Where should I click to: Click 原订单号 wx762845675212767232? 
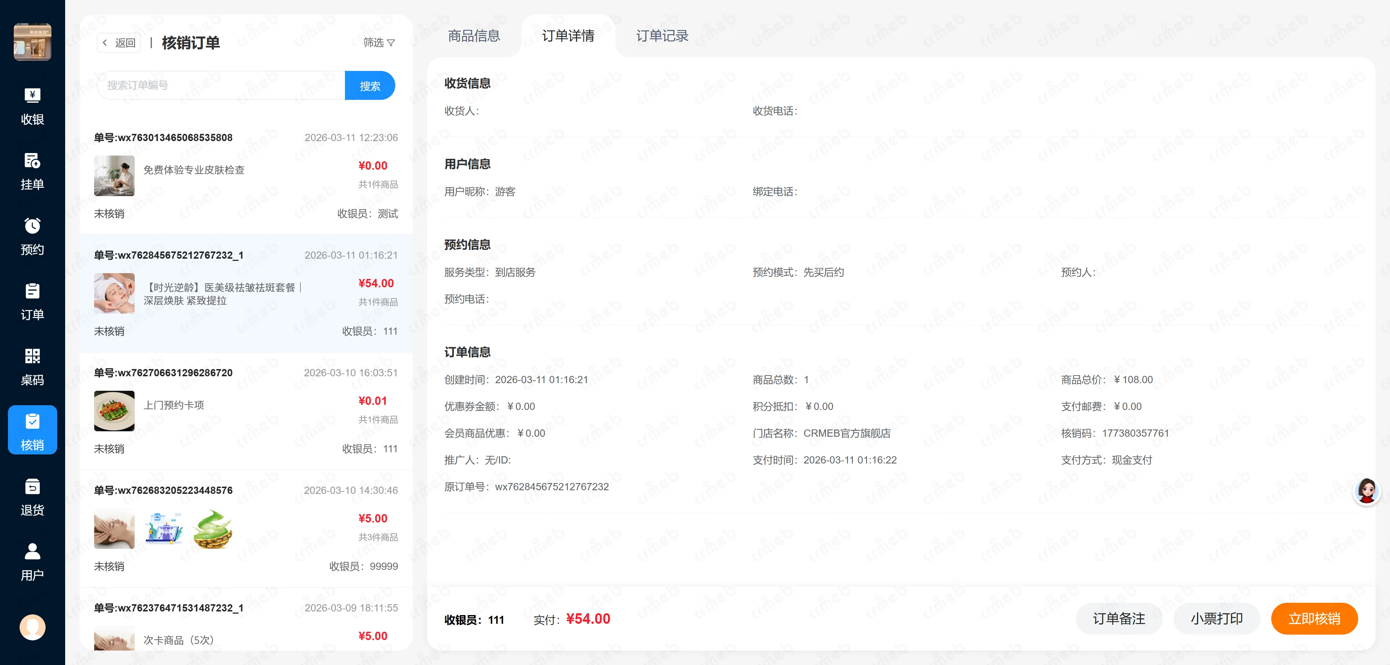pyautogui.click(x=526, y=487)
